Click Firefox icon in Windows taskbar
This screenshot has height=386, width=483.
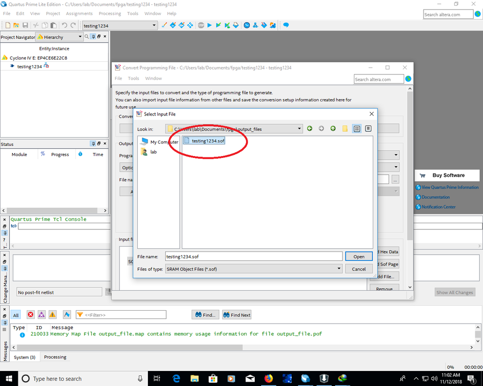click(x=269, y=378)
